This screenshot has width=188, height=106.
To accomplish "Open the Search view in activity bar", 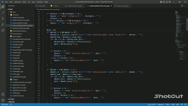I will pos(3,12).
